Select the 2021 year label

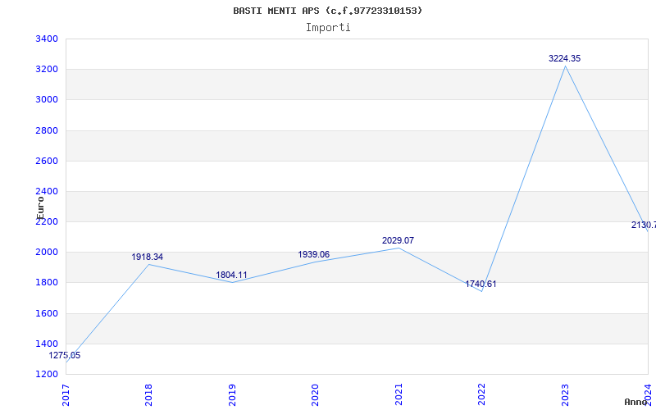click(399, 394)
